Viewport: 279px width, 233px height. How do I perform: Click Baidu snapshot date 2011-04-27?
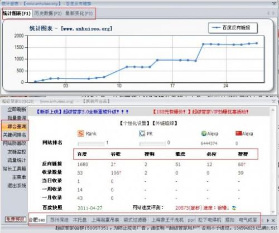click(90, 208)
